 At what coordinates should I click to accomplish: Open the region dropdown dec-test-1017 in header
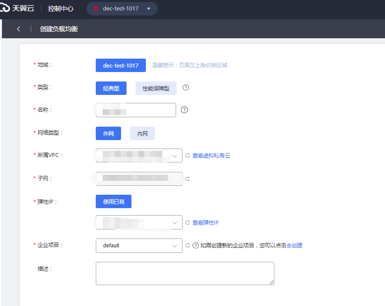pyautogui.click(x=122, y=9)
